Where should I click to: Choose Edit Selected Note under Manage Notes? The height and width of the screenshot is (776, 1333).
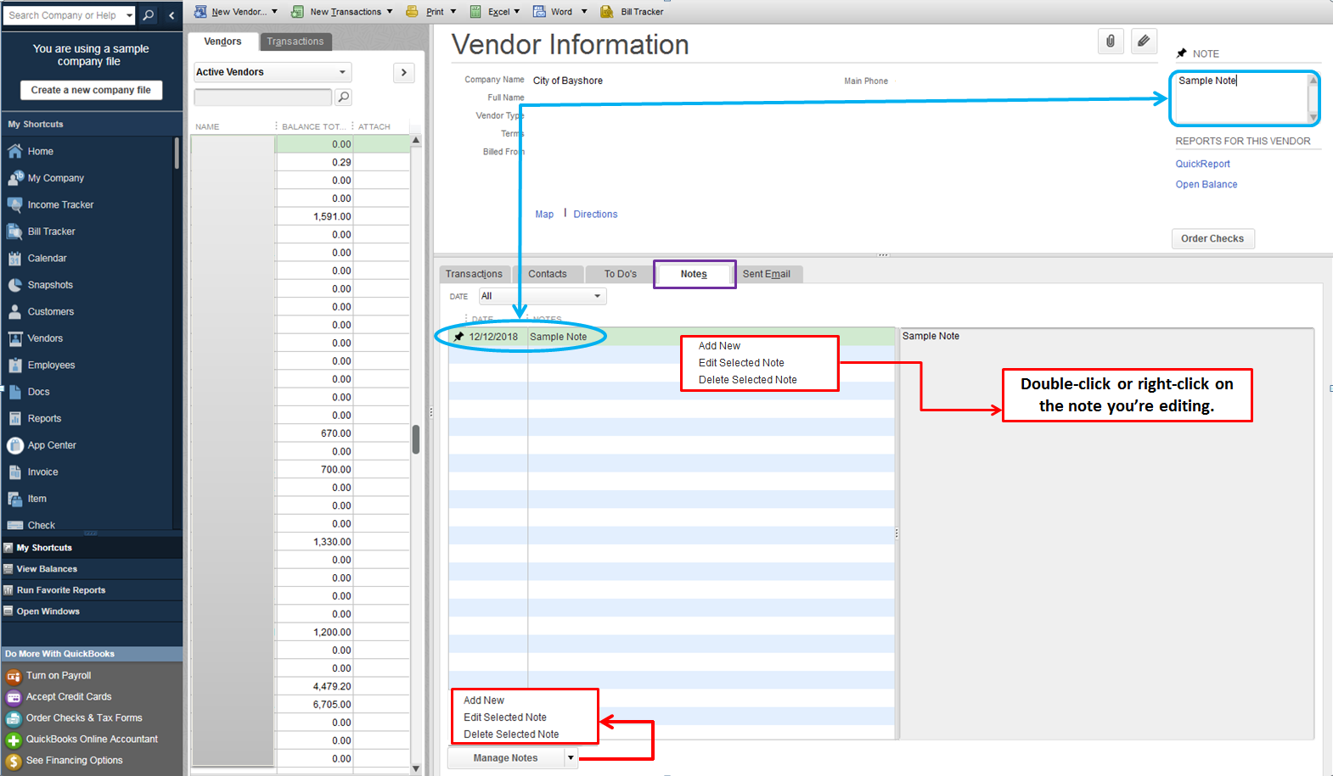(x=505, y=717)
